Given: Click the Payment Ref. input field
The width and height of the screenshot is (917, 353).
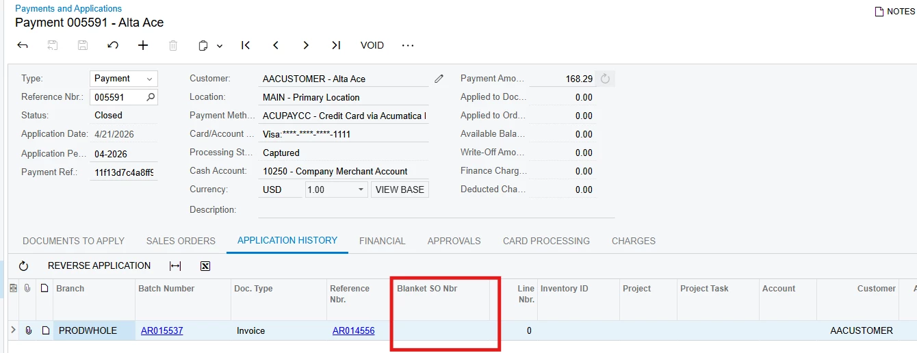Looking at the screenshot, I should [x=124, y=172].
